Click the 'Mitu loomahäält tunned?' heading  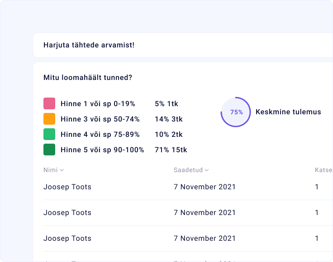coord(88,78)
